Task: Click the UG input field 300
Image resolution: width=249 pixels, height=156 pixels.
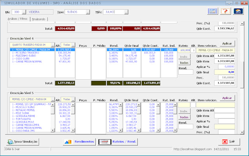Action: click(17, 12)
